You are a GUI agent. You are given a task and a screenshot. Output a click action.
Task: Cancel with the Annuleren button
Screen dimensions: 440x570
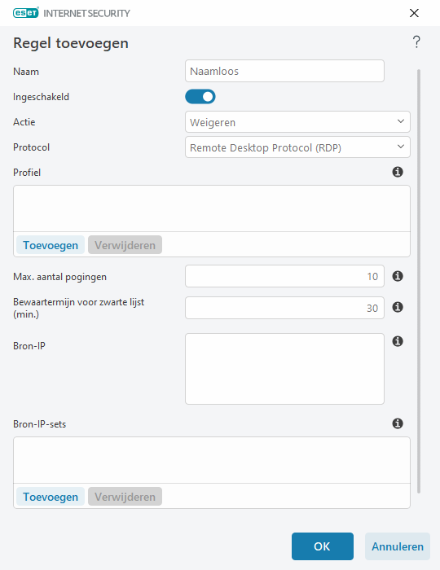click(x=398, y=546)
